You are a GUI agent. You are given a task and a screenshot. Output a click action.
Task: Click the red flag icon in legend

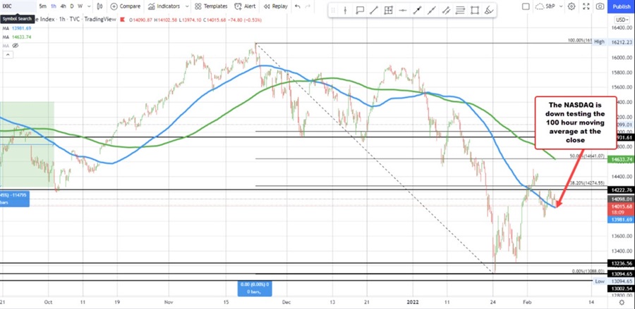123,19
